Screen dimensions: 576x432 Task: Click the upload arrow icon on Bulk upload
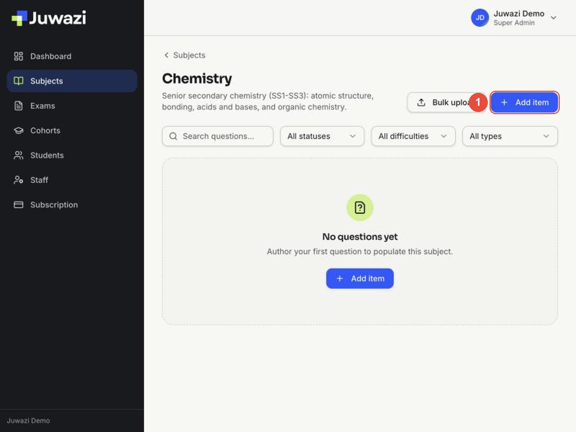point(421,103)
